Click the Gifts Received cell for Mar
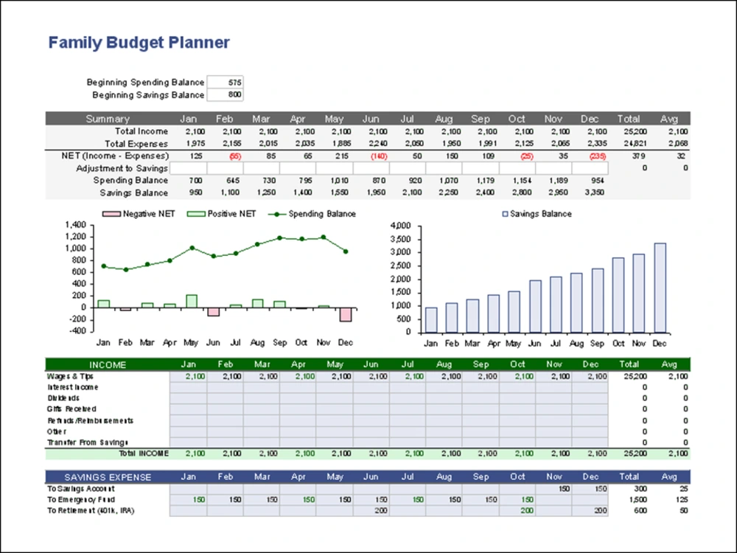Viewport: 737px width, 553px height. pos(262,409)
